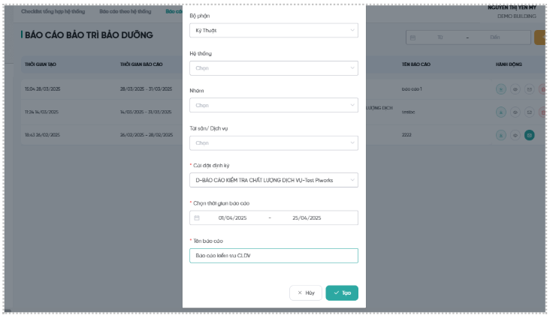
Task: Click the eye icon in the 14/03/2025 row
Action: point(515,112)
